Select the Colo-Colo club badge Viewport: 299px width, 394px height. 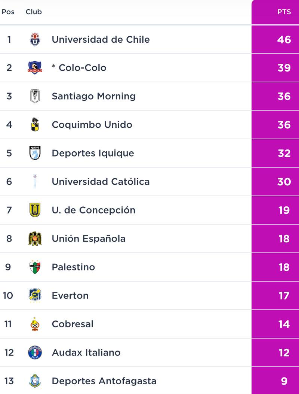tap(34, 67)
